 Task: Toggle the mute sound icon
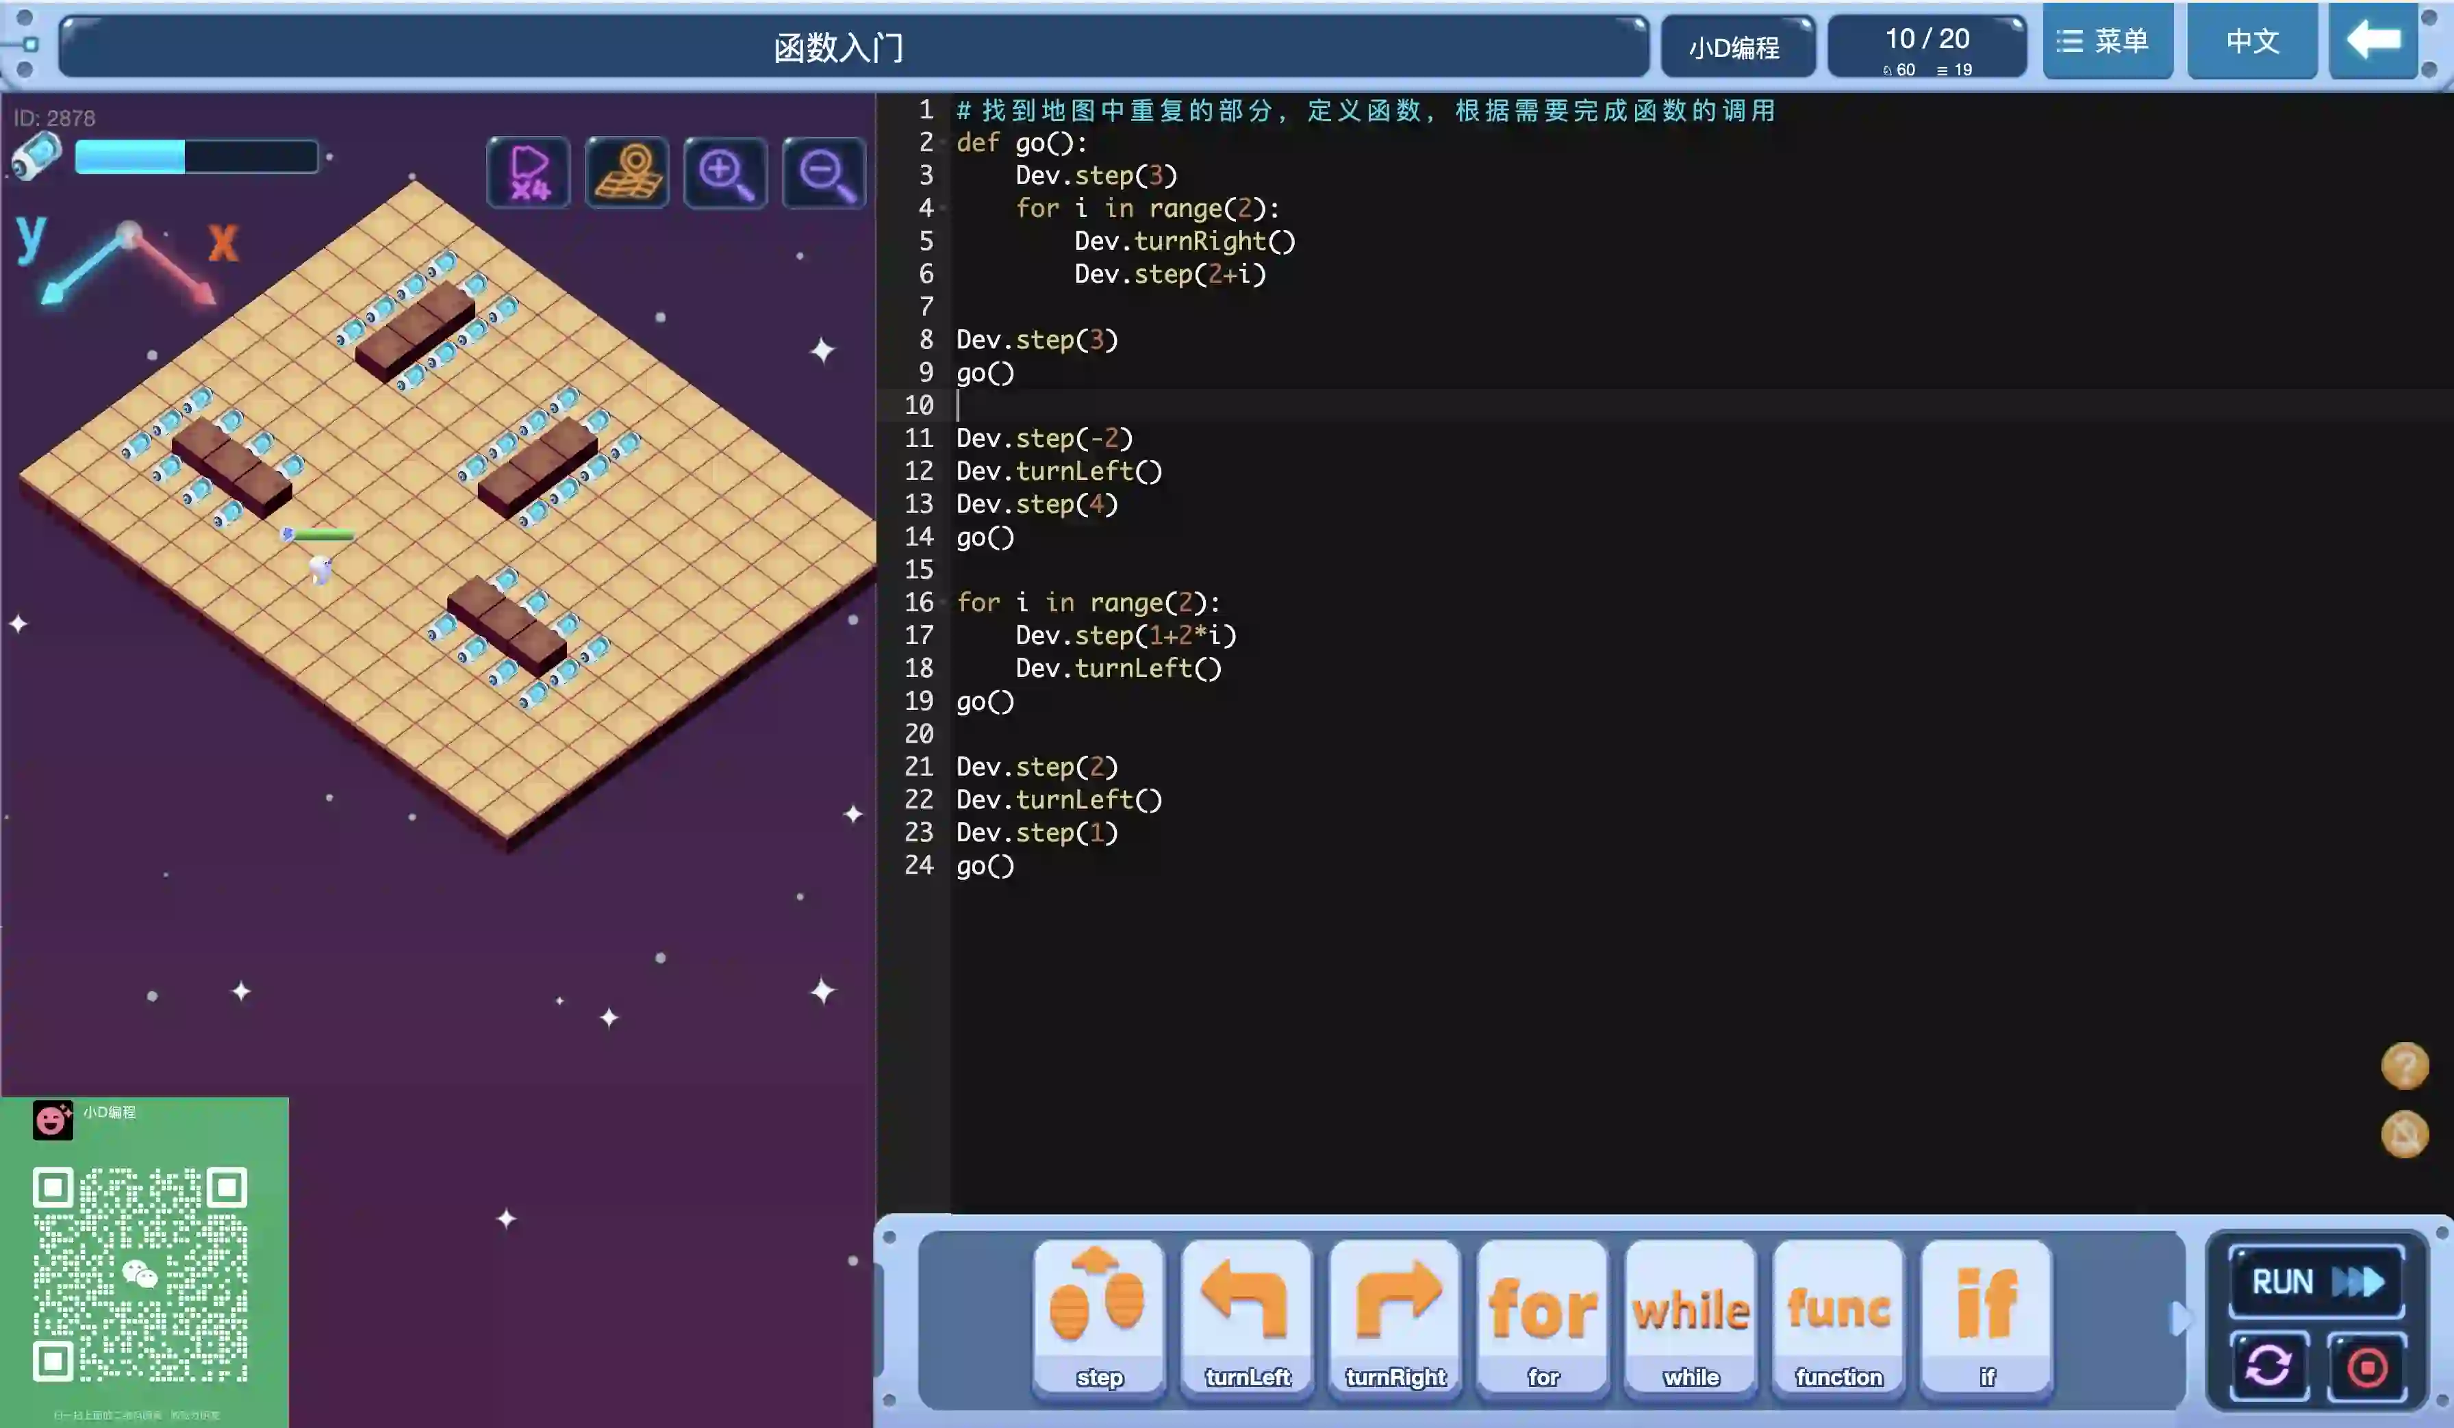click(2404, 1134)
